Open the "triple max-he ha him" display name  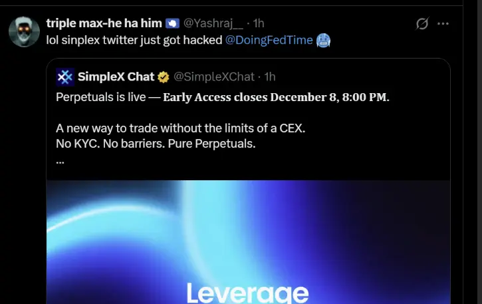pyautogui.click(x=104, y=23)
